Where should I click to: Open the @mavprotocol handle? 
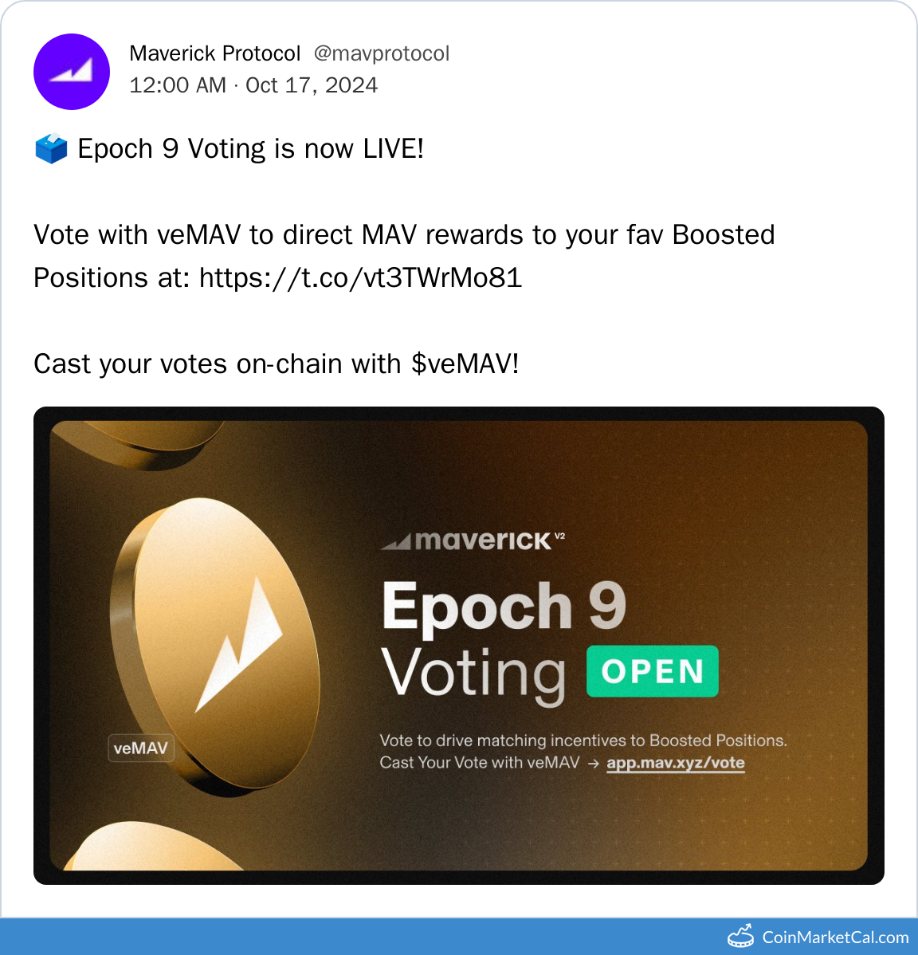tap(382, 53)
